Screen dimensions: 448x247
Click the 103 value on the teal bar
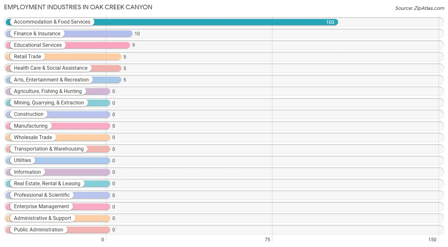pyautogui.click(x=330, y=22)
